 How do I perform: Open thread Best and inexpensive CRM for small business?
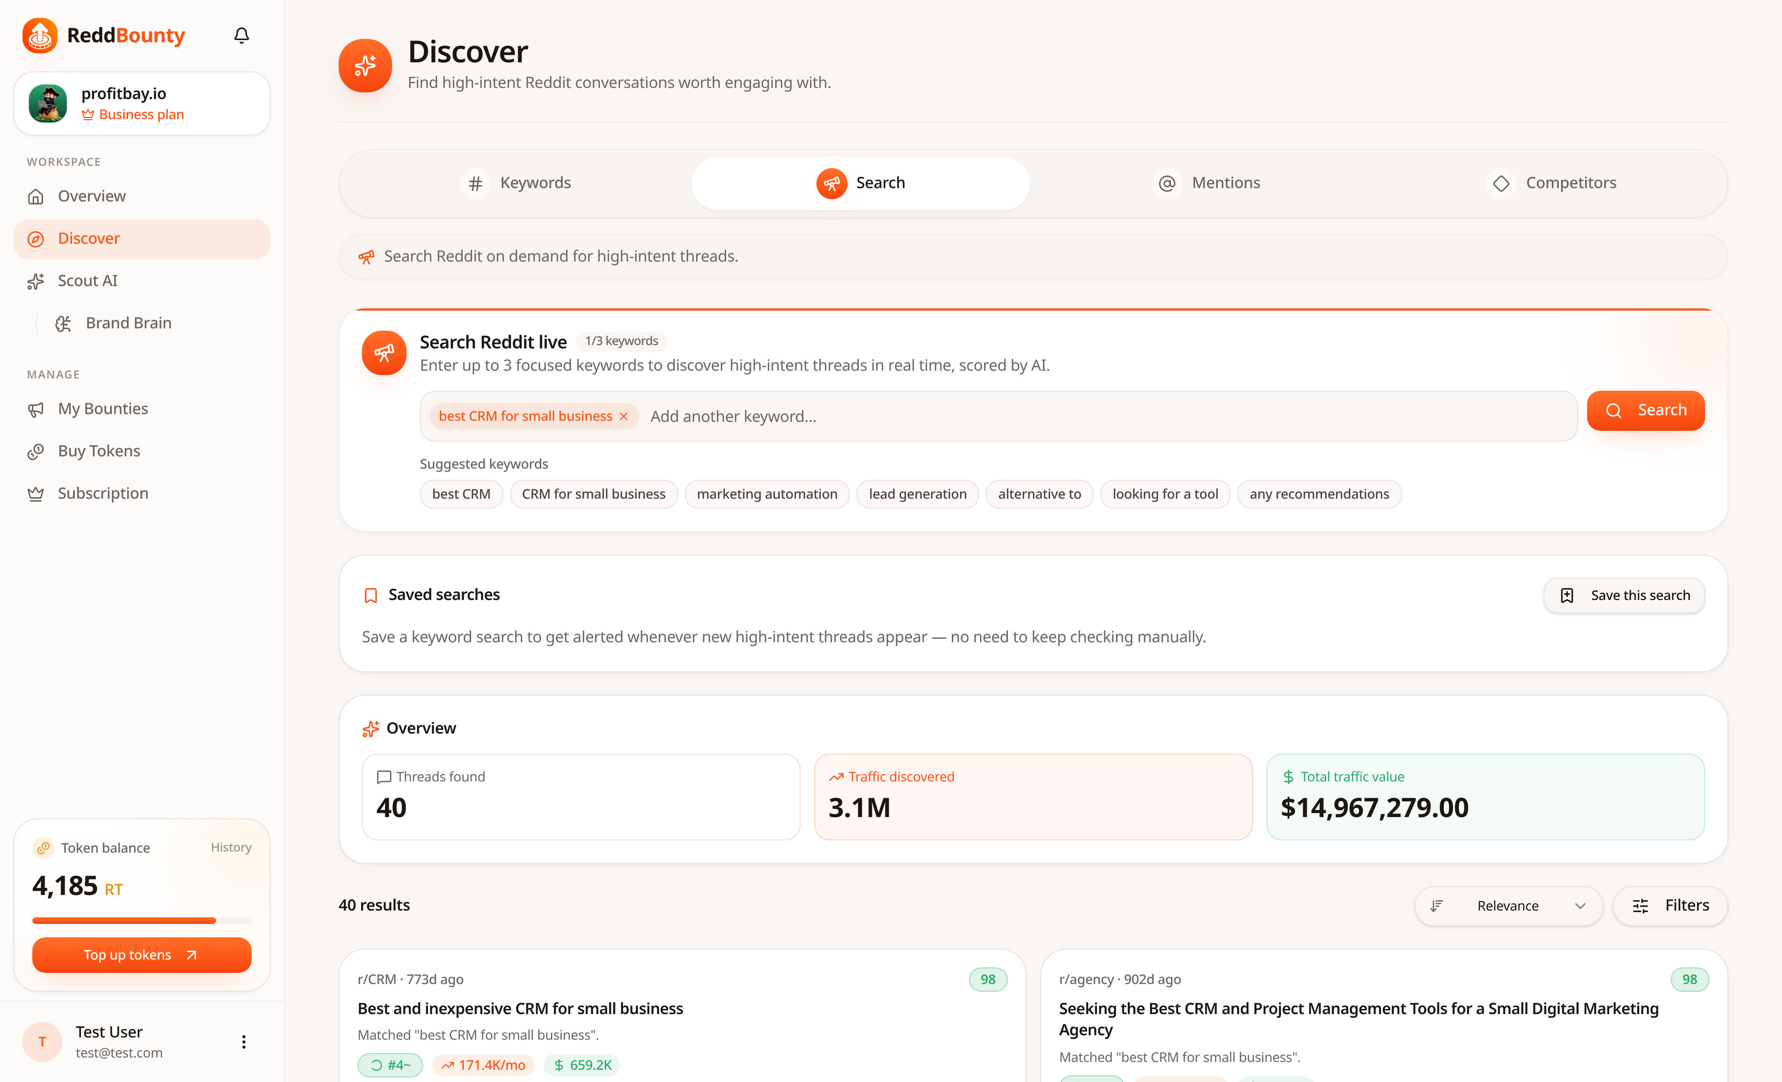tap(520, 1009)
